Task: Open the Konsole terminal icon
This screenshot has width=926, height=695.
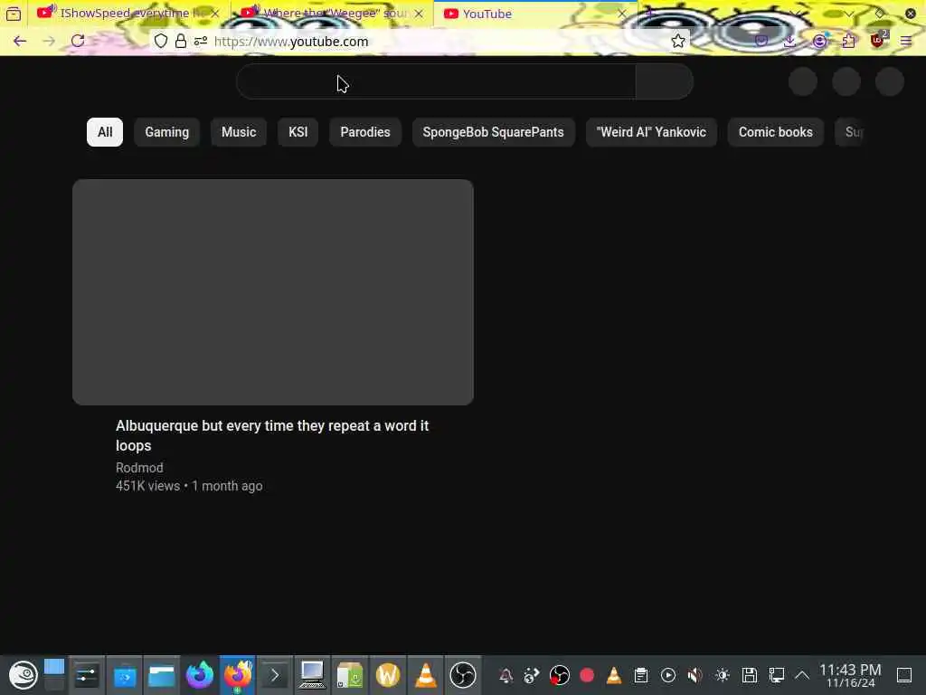Action: (275, 675)
